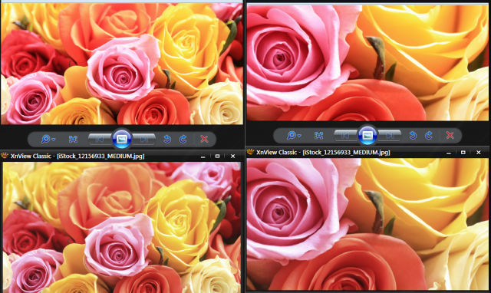Click the zoom magnifier in left viewer toolbar
Viewport: 491px width, 293px height.
point(46,139)
